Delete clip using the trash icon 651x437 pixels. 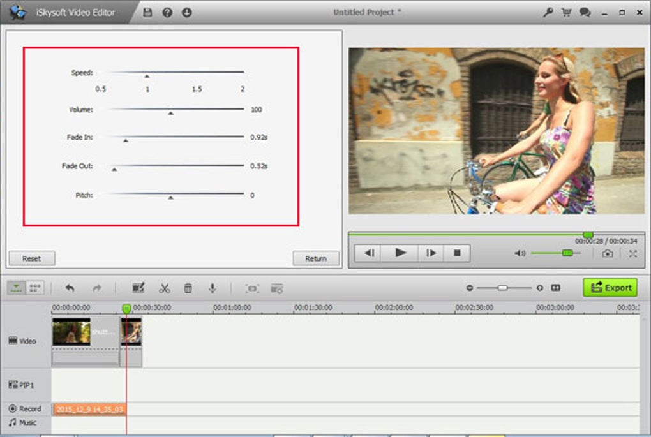coord(188,288)
